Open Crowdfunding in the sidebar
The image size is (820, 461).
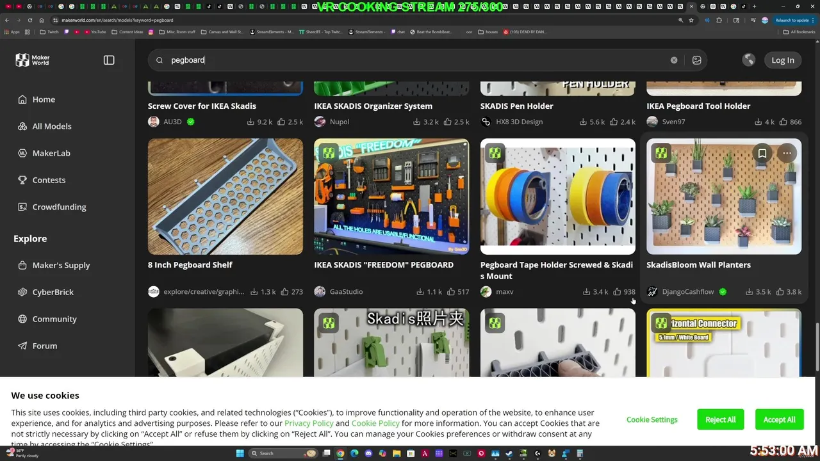coord(59,207)
